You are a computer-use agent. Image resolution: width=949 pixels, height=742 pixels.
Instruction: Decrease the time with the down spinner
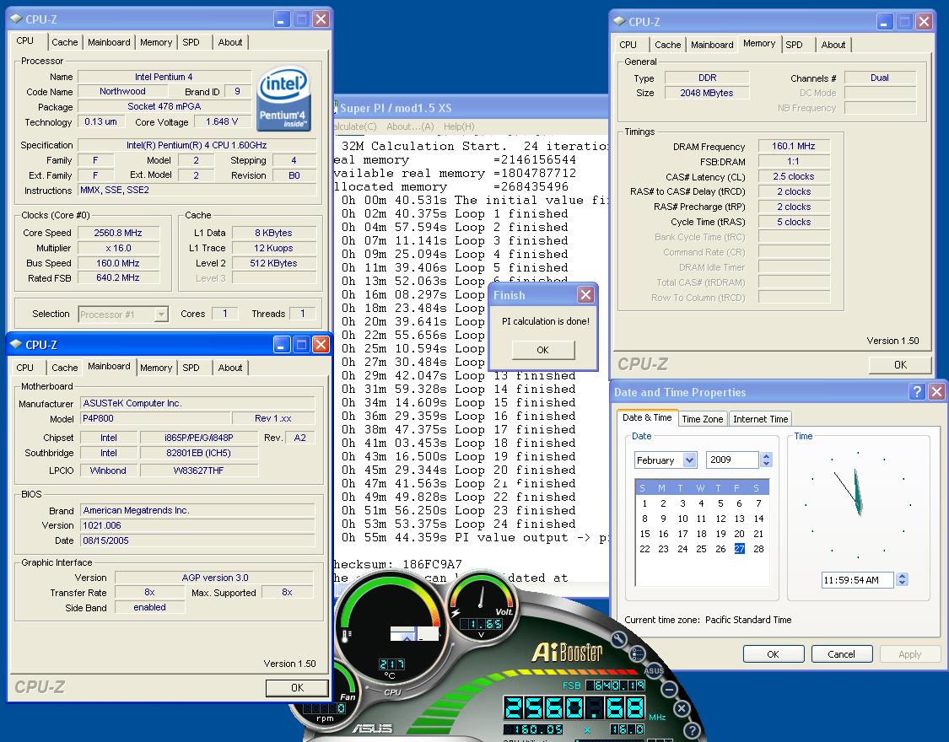pyautogui.click(x=902, y=583)
